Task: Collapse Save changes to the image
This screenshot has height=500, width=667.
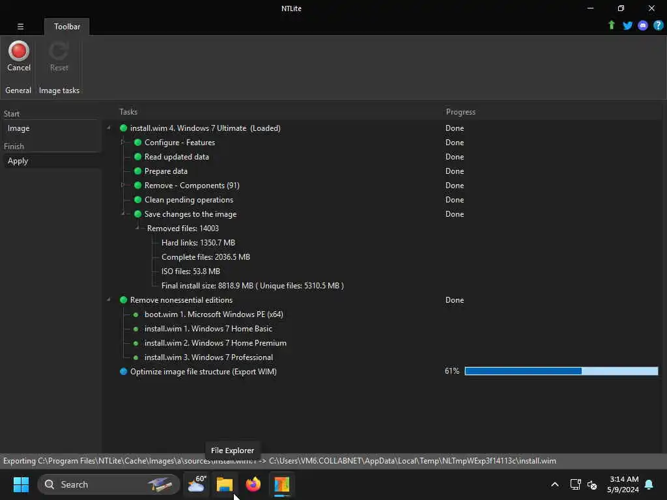Action: point(123,214)
